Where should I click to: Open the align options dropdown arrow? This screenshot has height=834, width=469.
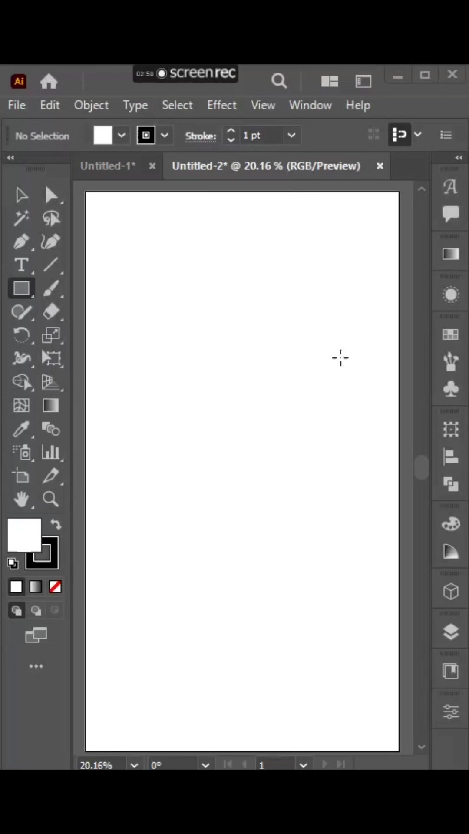tap(418, 134)
